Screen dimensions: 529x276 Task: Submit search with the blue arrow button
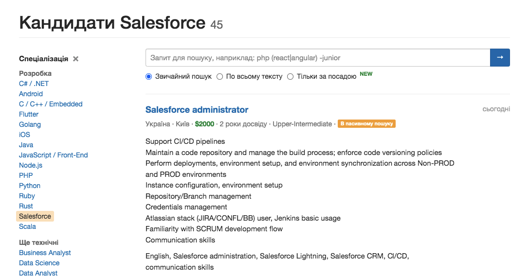click(500, 58)
